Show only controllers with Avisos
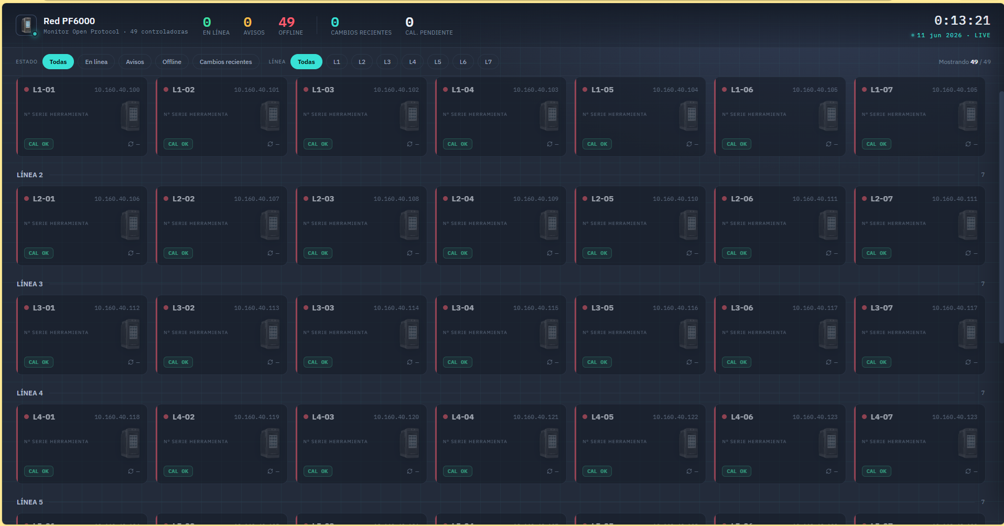 (135, 62)
